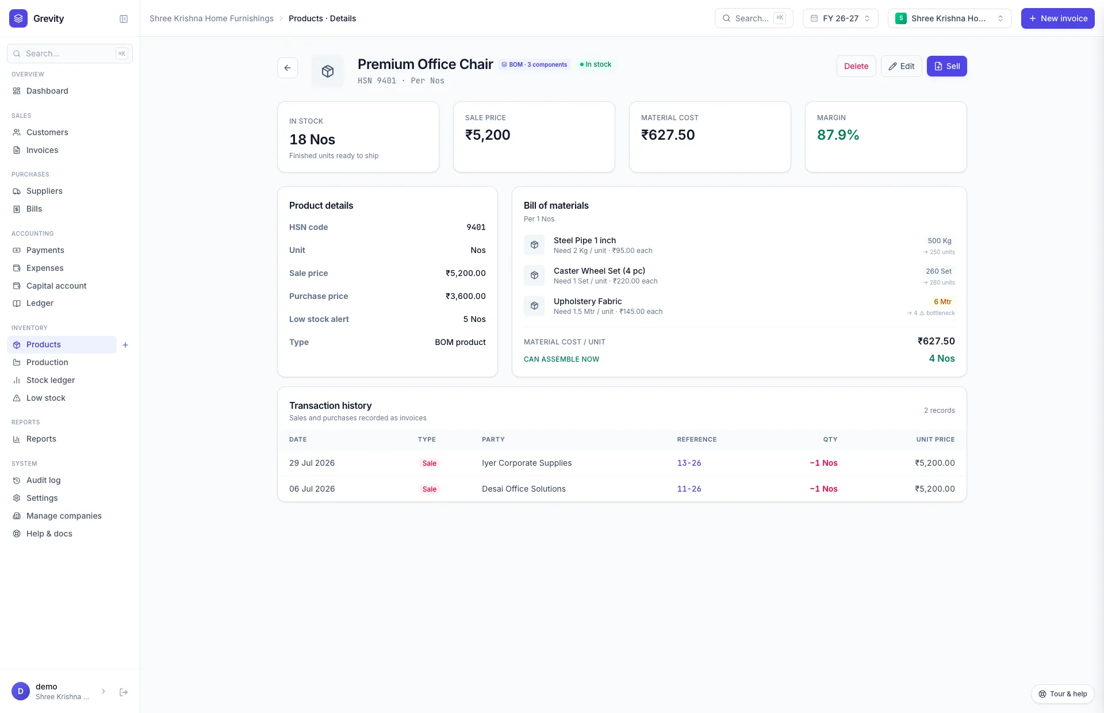
Task: Click the product box thumbnail icon
Action: [328, 71]
